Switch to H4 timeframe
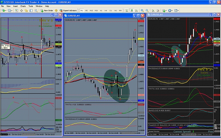The width and height of the screenshot is (221, 138). [x=106, y=11]
